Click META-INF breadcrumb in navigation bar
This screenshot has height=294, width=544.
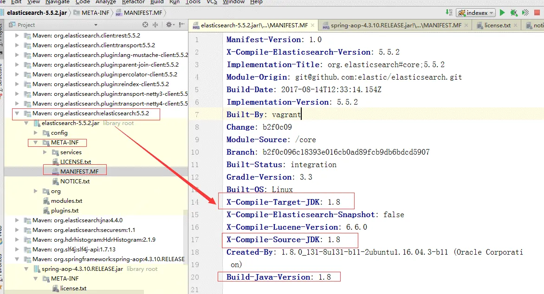91,13
